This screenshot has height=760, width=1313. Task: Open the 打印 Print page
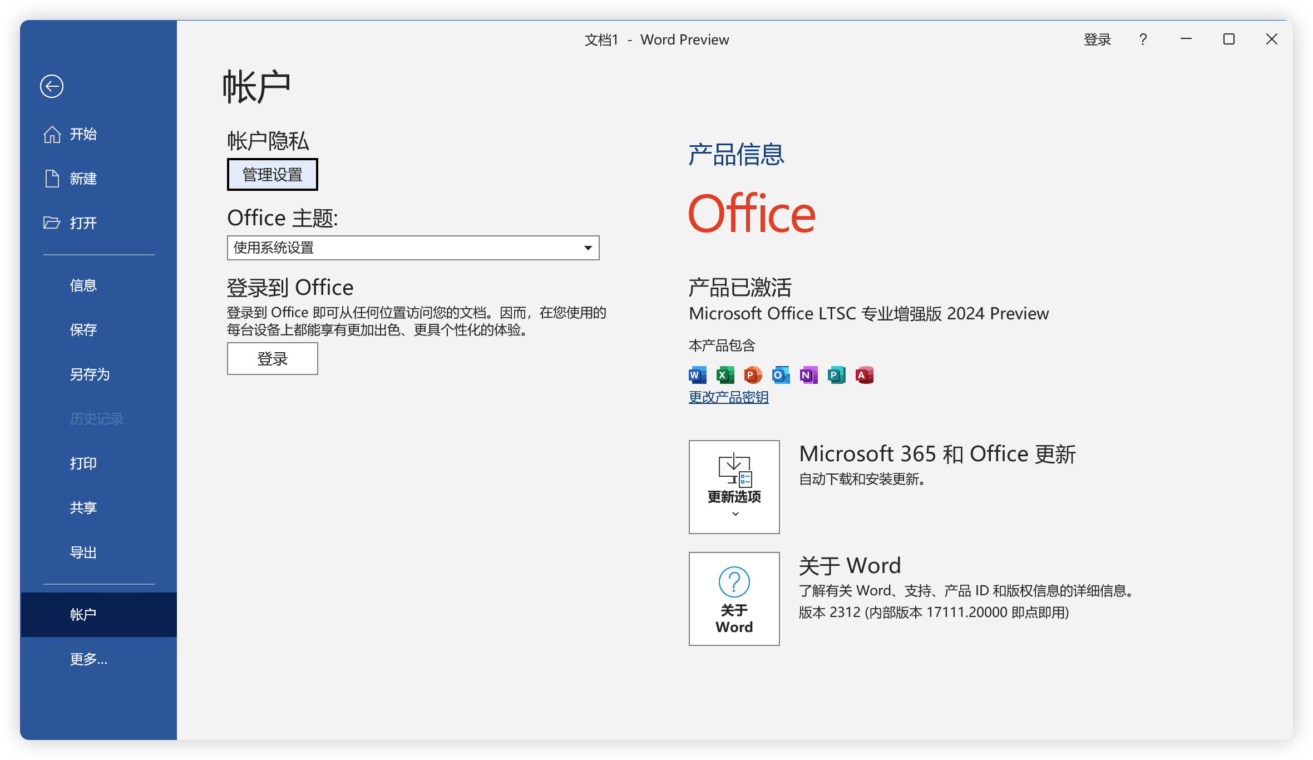(x=99, y=463)
